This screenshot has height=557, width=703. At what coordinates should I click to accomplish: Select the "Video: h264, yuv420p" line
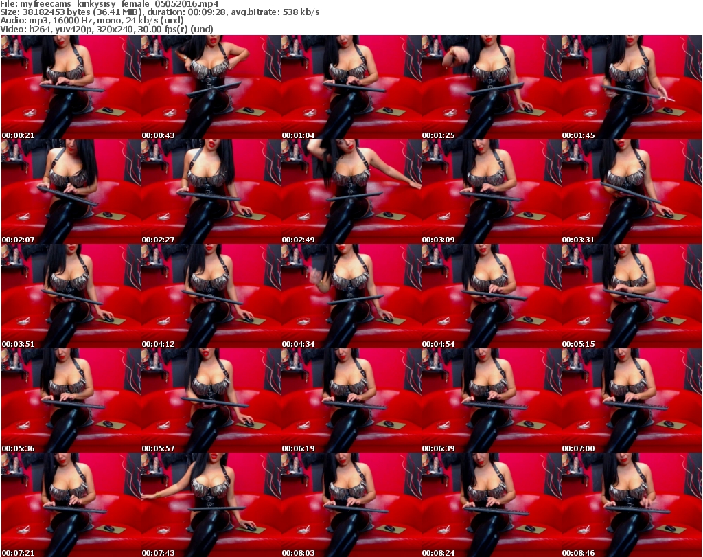[x=106, y=30]
